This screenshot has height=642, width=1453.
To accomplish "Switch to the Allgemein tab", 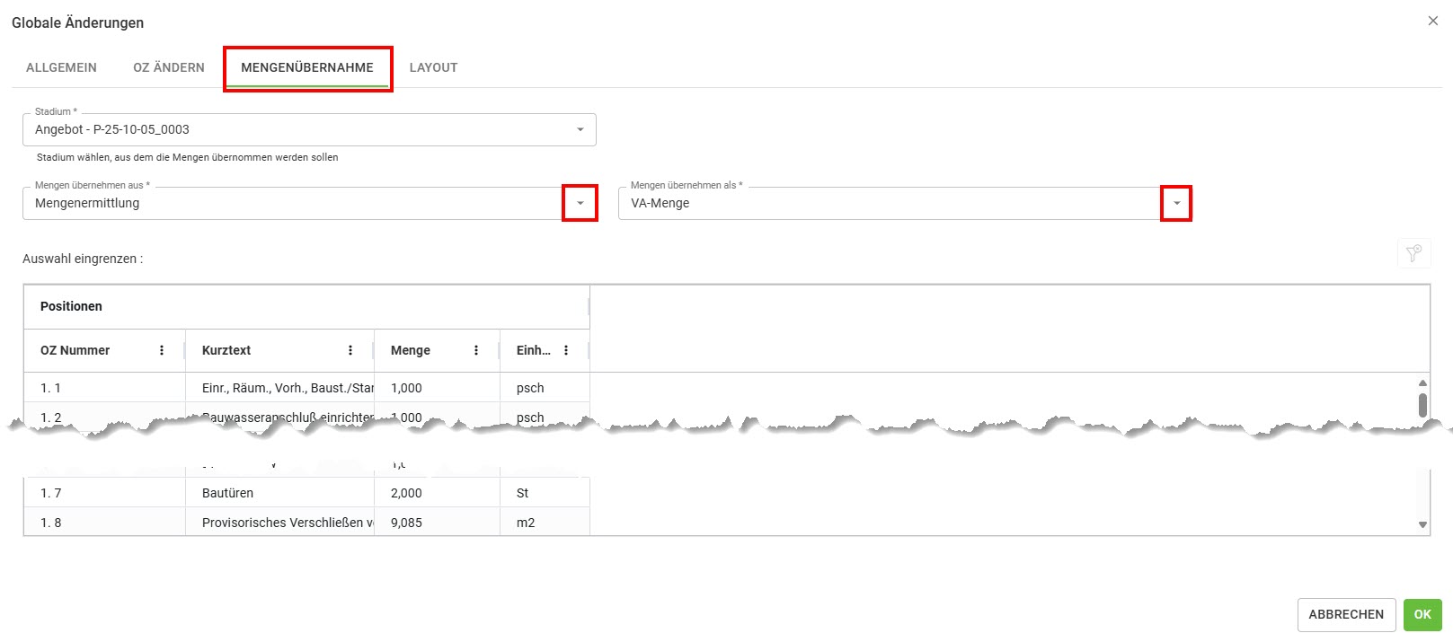I will (61, 67).
